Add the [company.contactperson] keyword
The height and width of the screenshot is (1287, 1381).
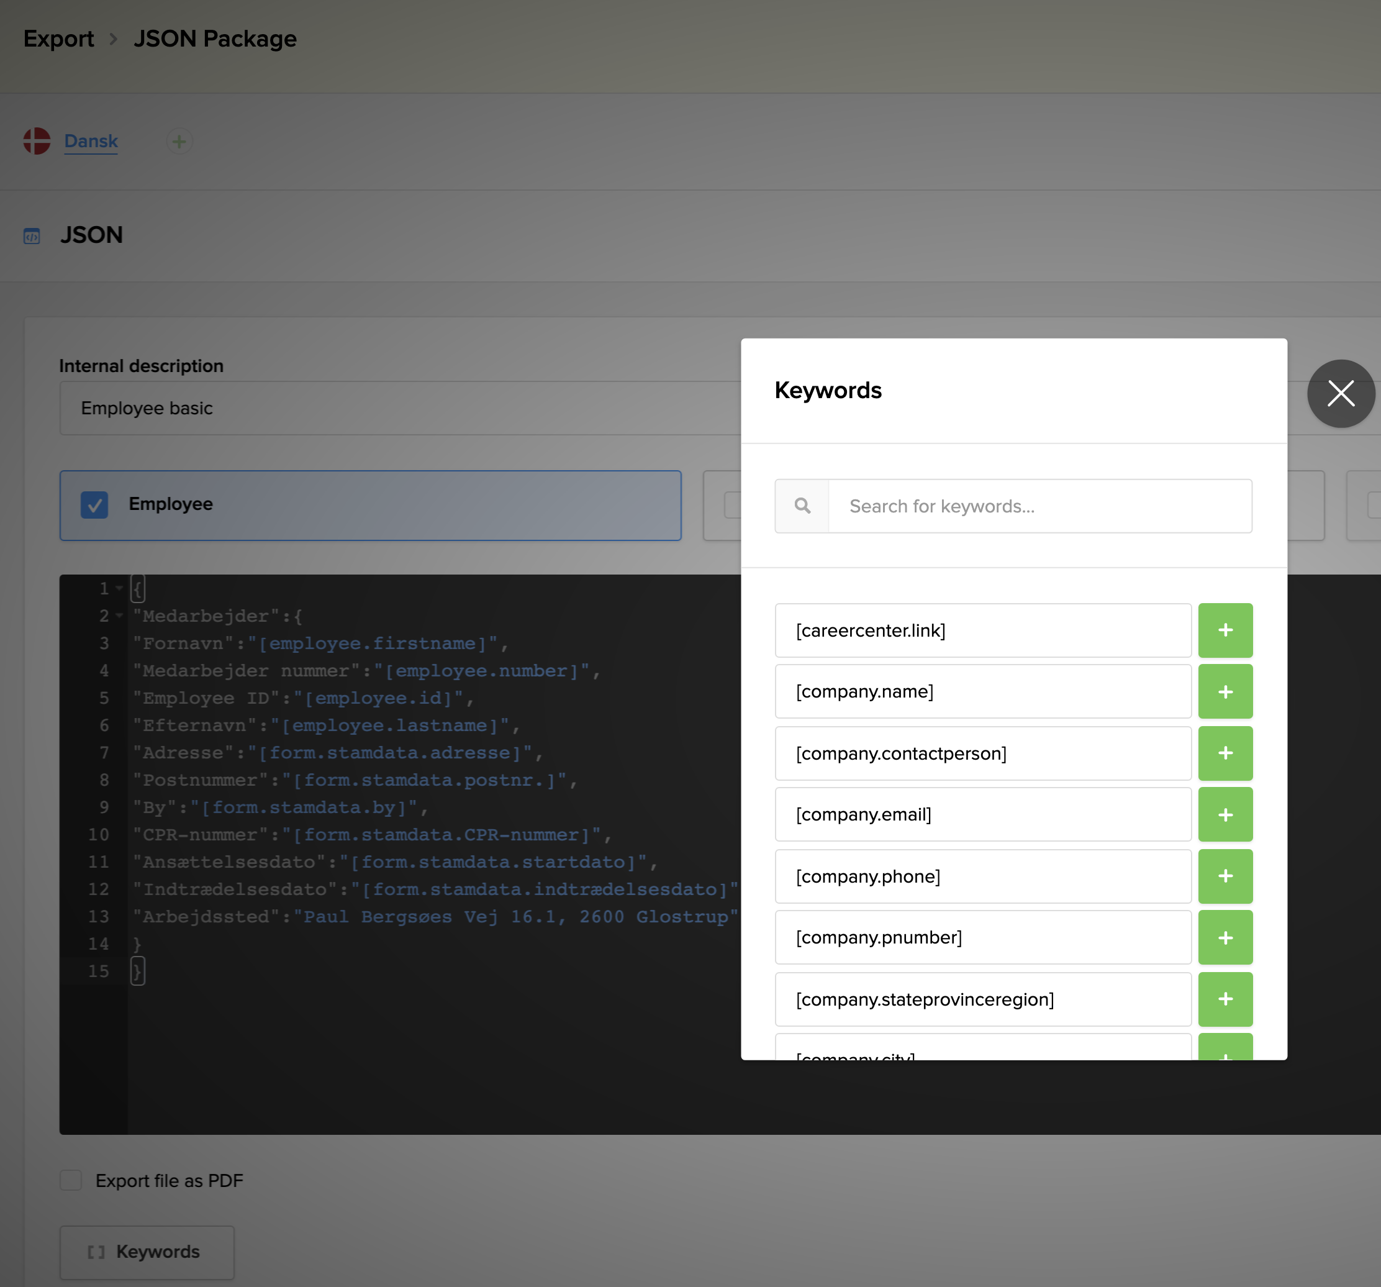[1225, 753]
